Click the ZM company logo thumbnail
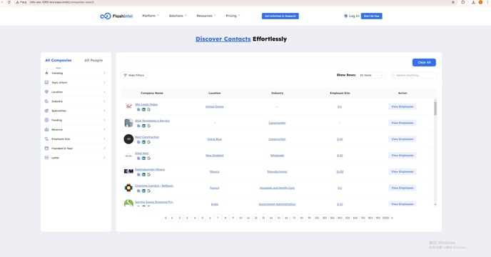Image resolution: width=491 pixels, height=257 pixels. pyautogui.click(x=128, y=171)
